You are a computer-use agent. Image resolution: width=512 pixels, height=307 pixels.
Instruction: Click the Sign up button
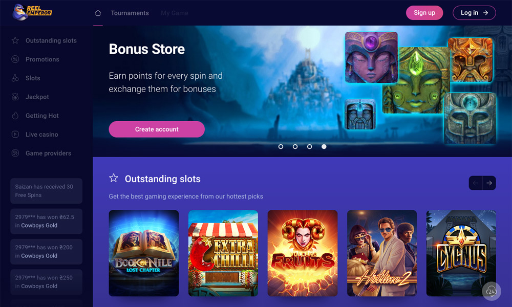(424, 13)
